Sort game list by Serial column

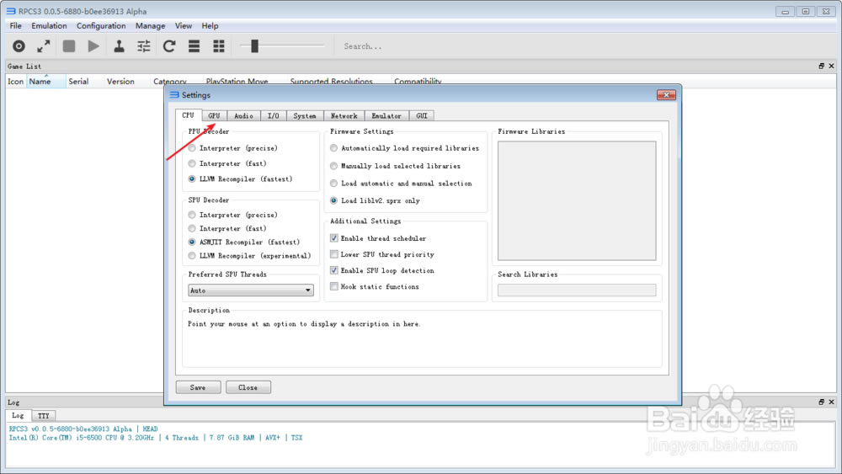[78, 81]
